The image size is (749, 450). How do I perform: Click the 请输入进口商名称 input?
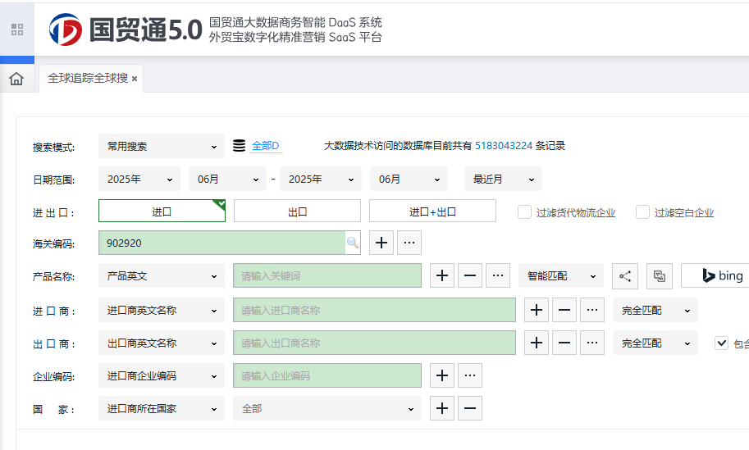374,310
